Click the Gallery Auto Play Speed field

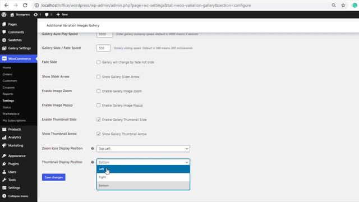pyautogui.click(x=104, y=34)
